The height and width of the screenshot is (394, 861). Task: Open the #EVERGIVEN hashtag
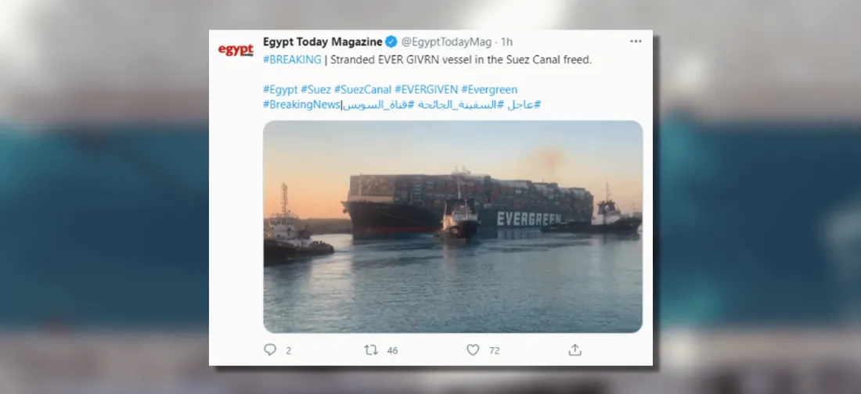pyautogui.click(x=426, y=89)
